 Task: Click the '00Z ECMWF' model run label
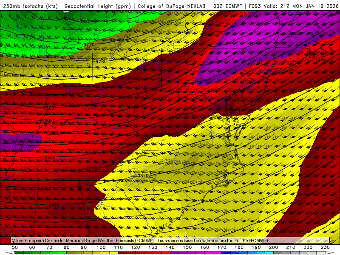227,6
